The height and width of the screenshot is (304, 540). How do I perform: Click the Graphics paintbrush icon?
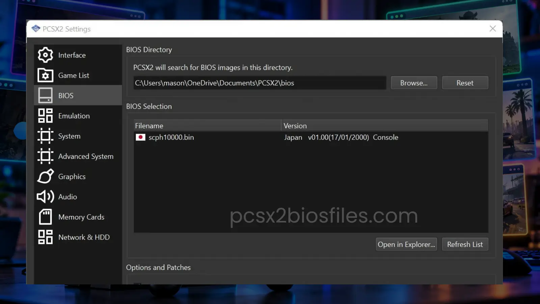[x=45, y=176]
